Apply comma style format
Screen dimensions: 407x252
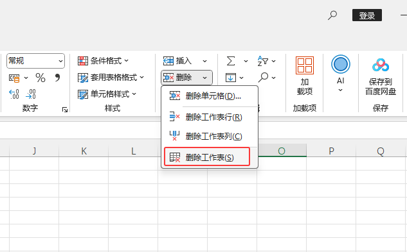pos(57,78)
